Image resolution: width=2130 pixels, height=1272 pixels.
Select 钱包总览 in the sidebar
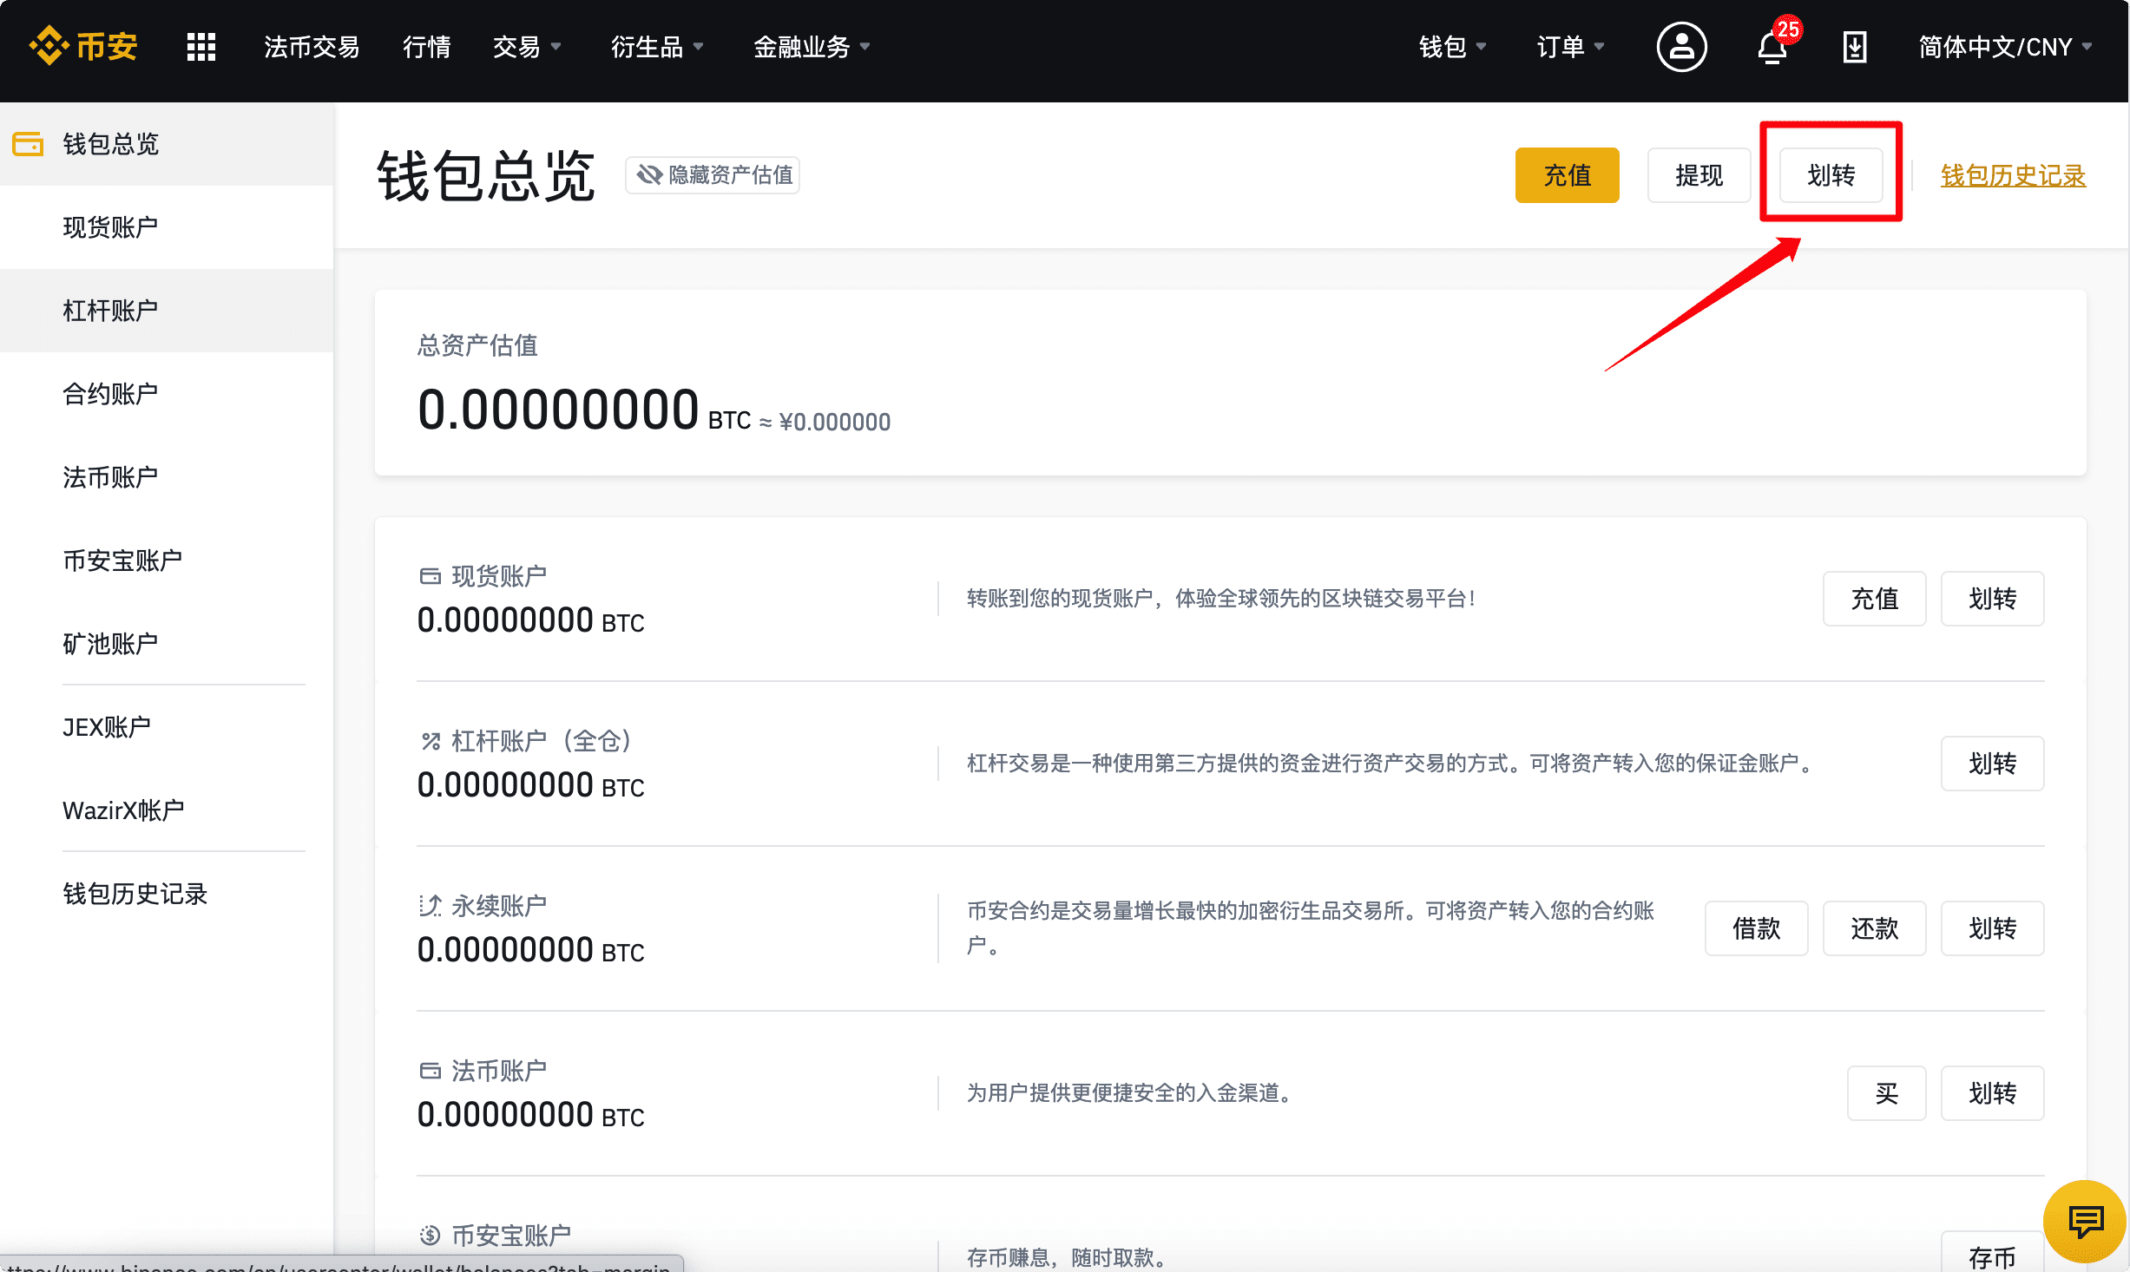click(x=167, y=144)
